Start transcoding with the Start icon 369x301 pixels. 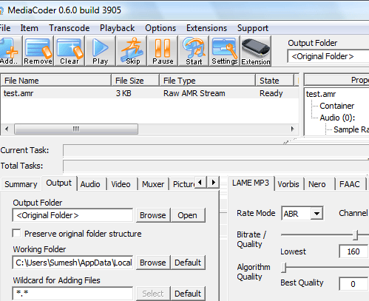coord(194,51)
